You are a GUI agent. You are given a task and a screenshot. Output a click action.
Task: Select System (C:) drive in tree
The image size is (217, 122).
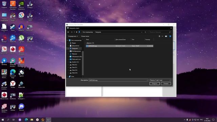point(75,62)
